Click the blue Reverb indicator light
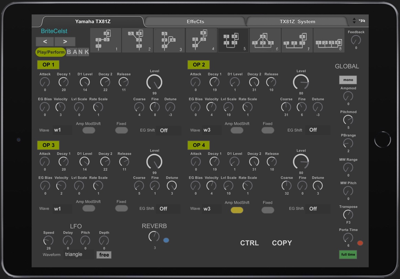This screenshot has width=400, height=279. click(x=166, y=240)
